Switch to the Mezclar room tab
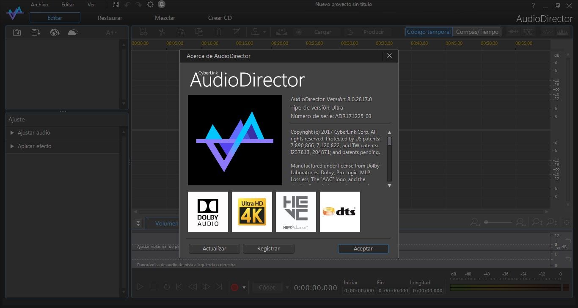 [x=165, y=18]
